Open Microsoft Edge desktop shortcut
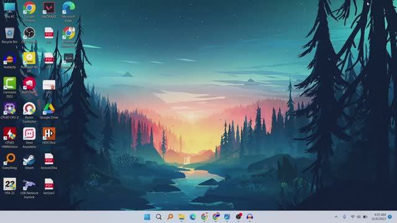Viewport: 397px width, 223px height. (x=68, y=11)
